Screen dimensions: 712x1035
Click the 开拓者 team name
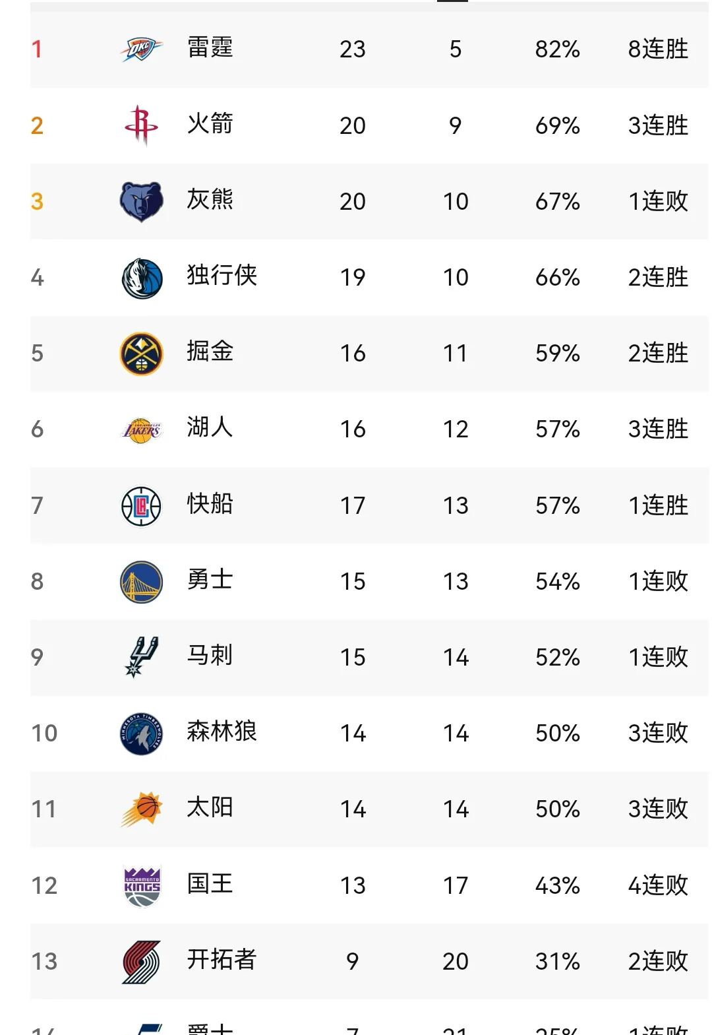point(222,960)
